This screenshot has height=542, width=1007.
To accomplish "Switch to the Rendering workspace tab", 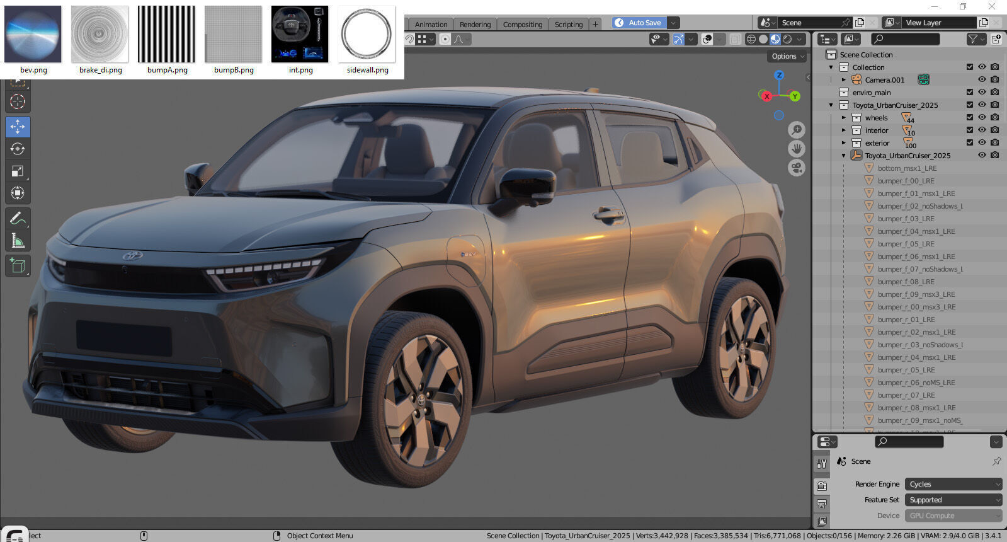I will point(475,25).
